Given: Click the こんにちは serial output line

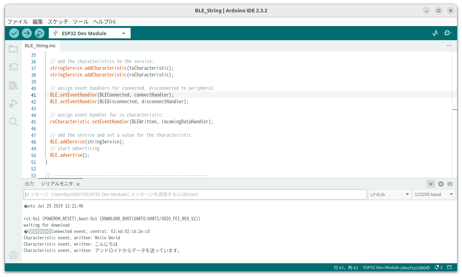Looking at the screenshot, I should [x=71, y=244].
